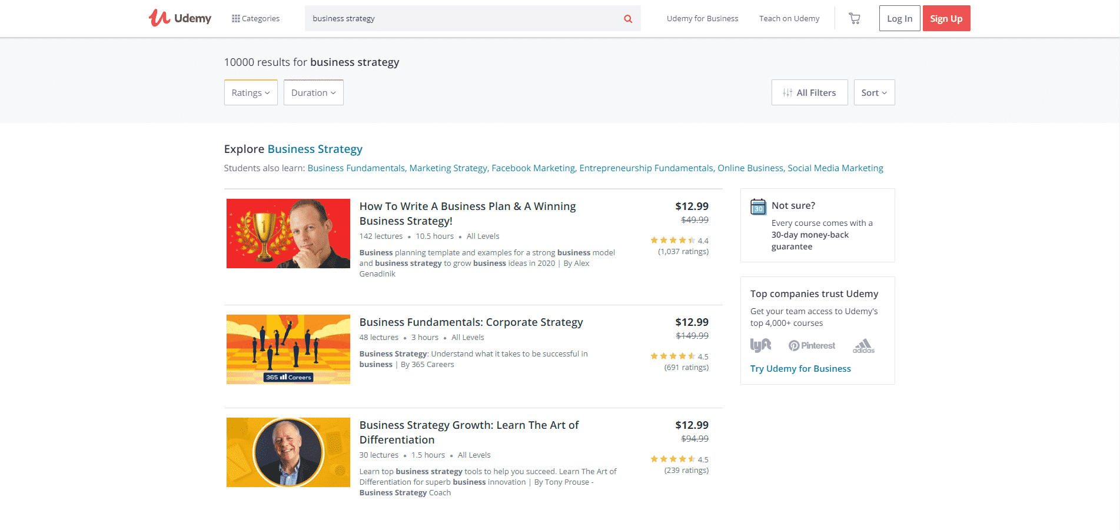Click the struck-through $94.99 price
This screenshot has height=530, width=1120.
[x=695, y=439]
